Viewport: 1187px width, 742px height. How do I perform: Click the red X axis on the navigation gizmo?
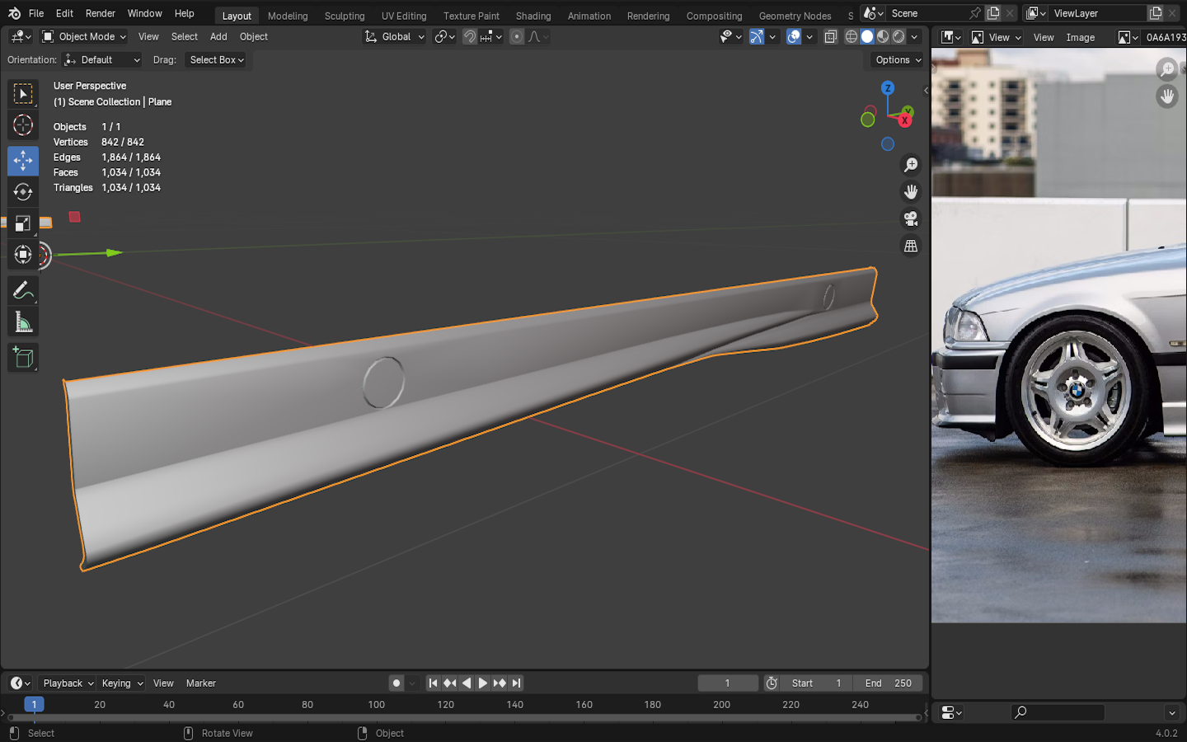[904, 120]
